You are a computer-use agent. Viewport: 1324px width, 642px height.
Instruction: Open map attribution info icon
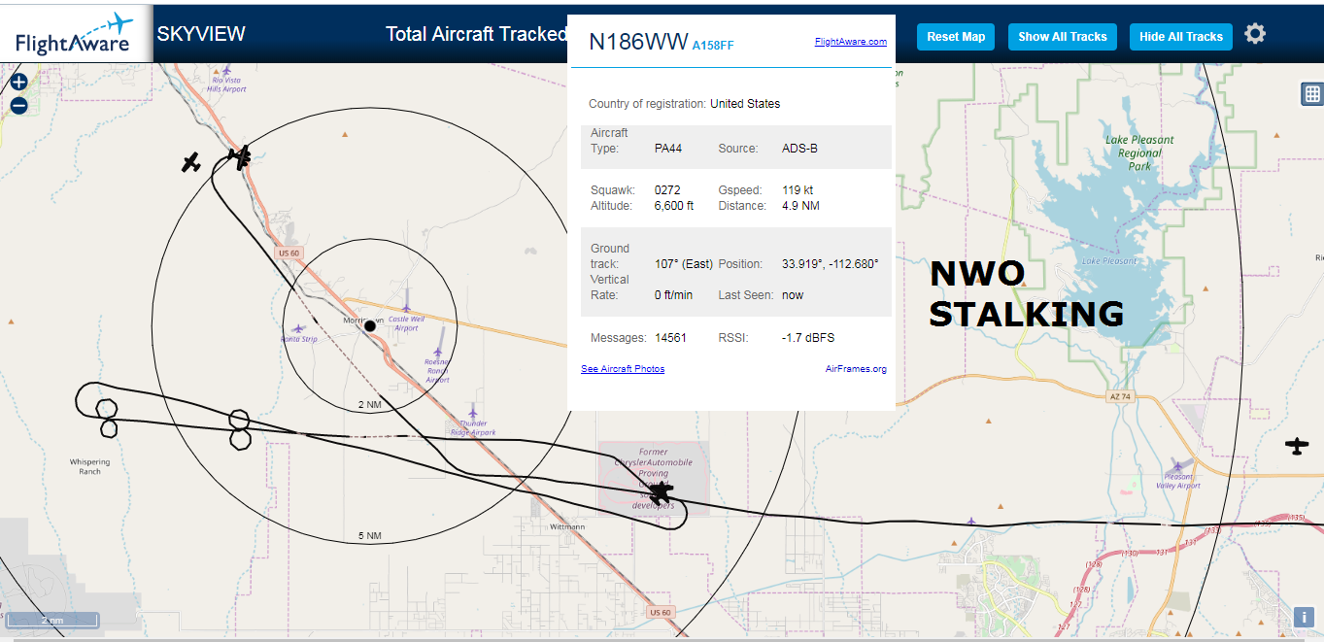pos(1304,617)
